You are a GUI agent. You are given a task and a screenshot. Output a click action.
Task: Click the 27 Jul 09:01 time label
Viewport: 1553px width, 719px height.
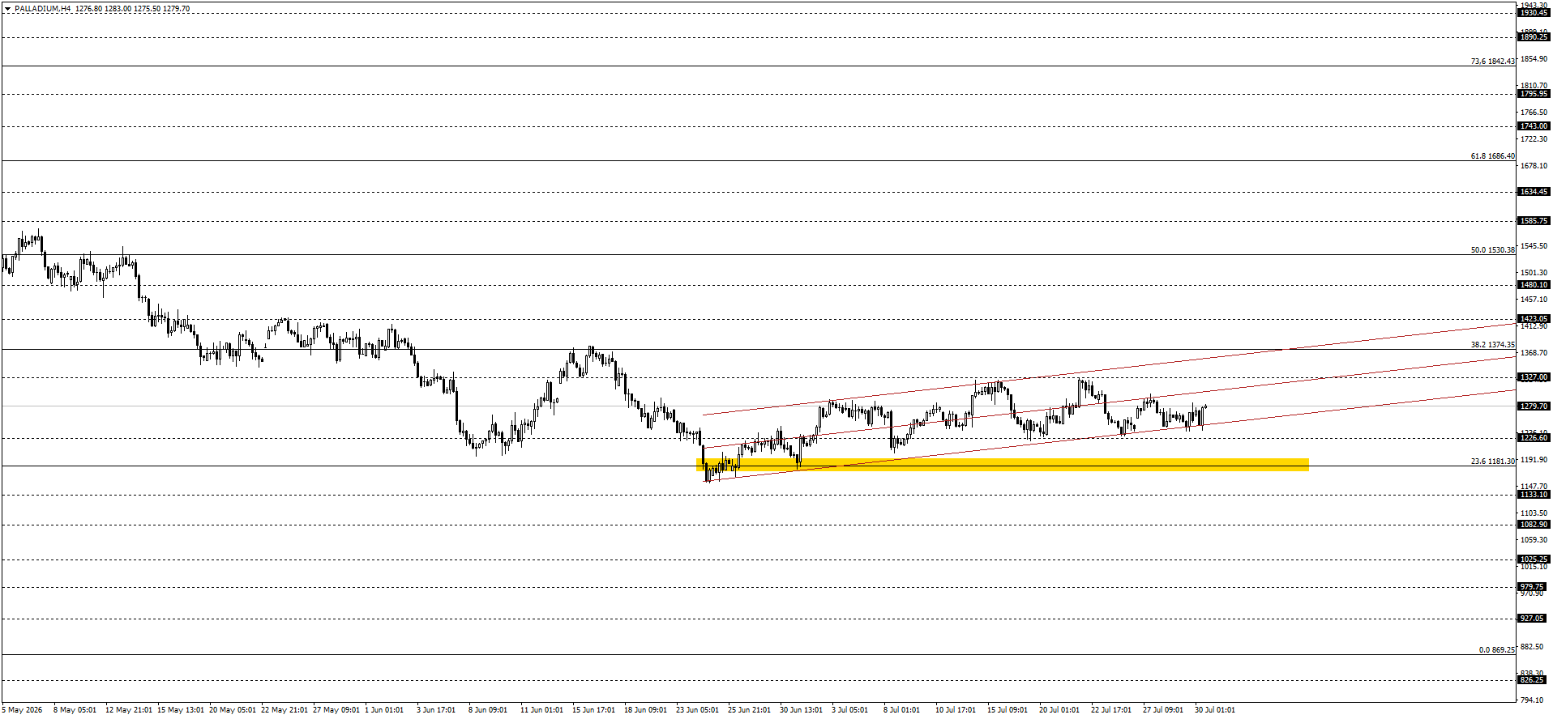click(1162, 710)
